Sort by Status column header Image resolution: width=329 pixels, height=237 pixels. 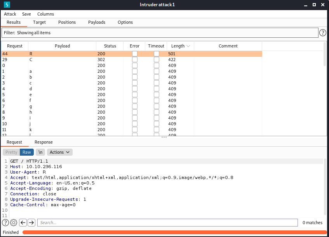tap(110, 46)
